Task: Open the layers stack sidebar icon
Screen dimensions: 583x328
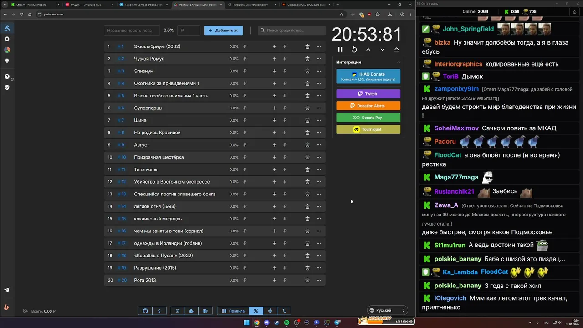Action: 7,61
